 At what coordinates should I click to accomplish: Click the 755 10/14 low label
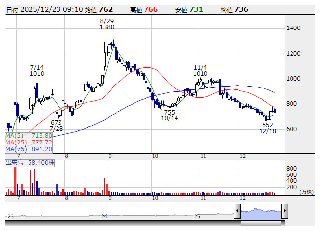tap(169, 115)
